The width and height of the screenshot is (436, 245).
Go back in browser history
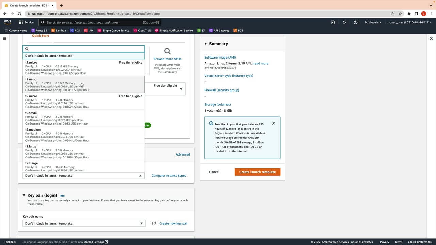click(5, 14)
